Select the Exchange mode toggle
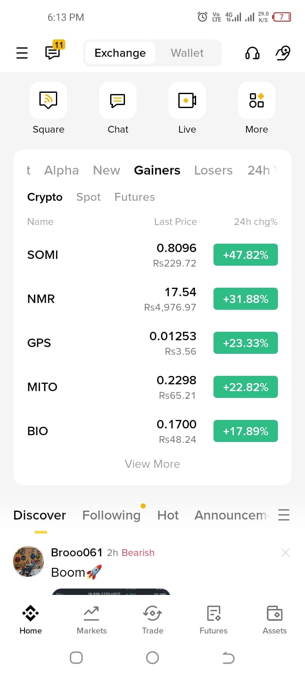 pos(120,53)
